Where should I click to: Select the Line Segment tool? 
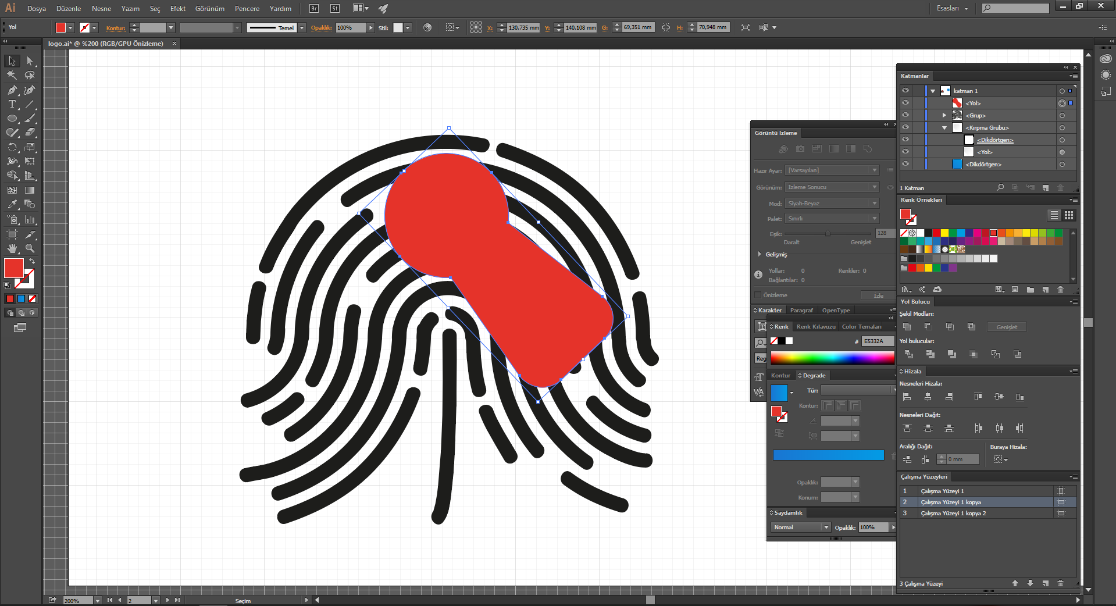pos(30,104)
